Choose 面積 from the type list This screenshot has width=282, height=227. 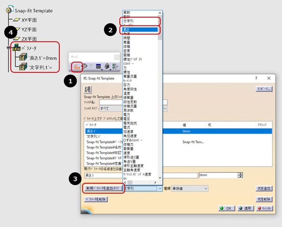pos(126,55)
